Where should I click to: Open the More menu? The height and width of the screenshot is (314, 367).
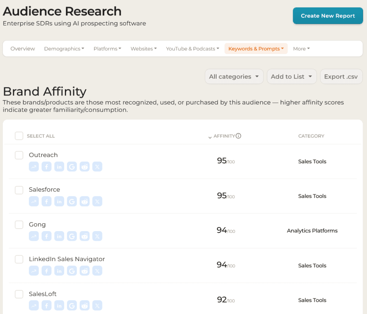tap(301, 49)
